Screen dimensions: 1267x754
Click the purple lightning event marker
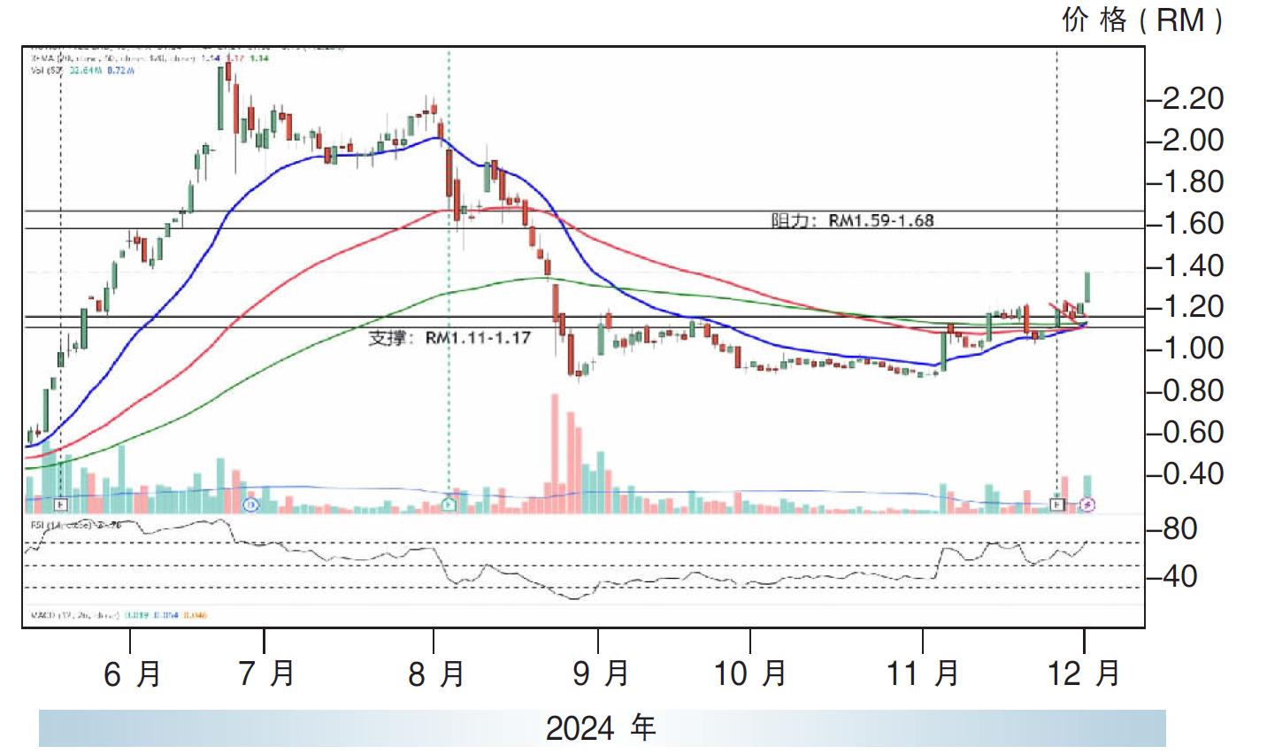[x=1089, y=504]
